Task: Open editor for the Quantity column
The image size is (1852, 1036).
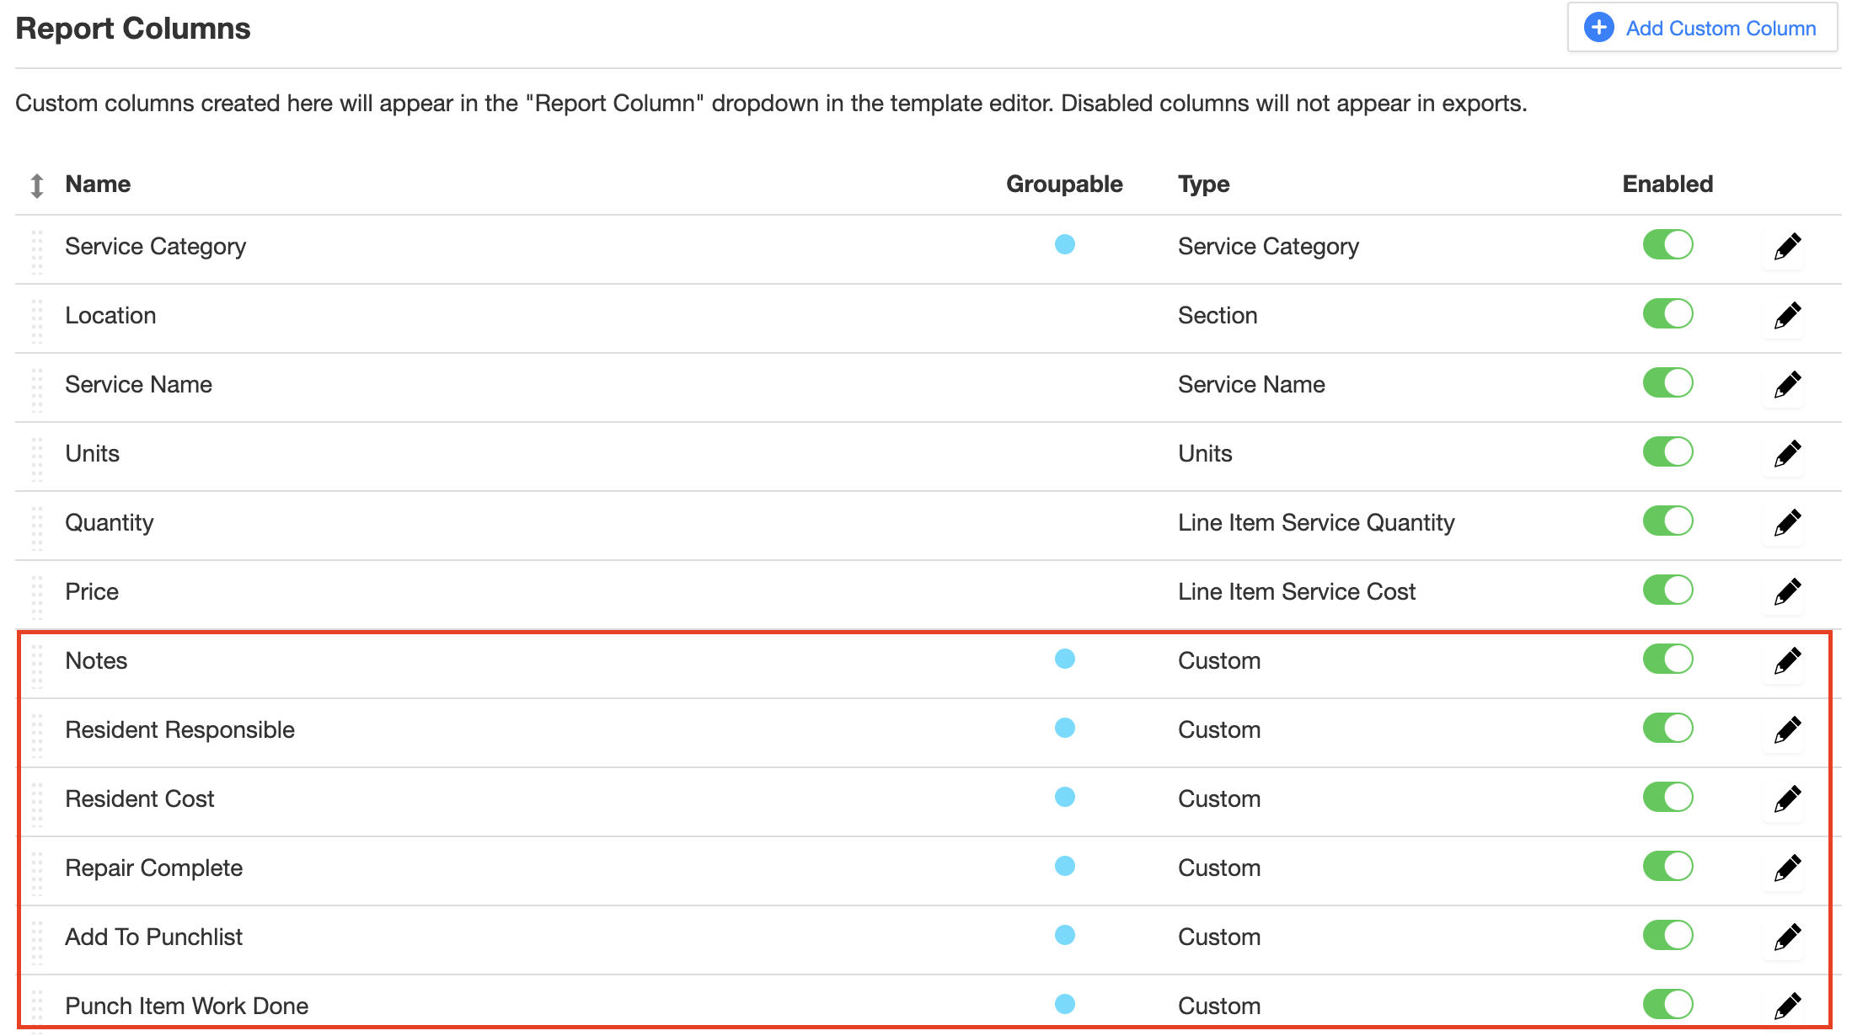Action: pyautogui.click(x=1786, y=523)
